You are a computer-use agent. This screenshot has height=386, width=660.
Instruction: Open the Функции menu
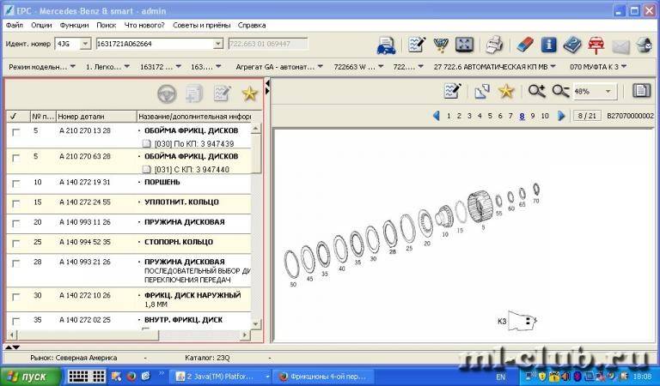point(74,25)
